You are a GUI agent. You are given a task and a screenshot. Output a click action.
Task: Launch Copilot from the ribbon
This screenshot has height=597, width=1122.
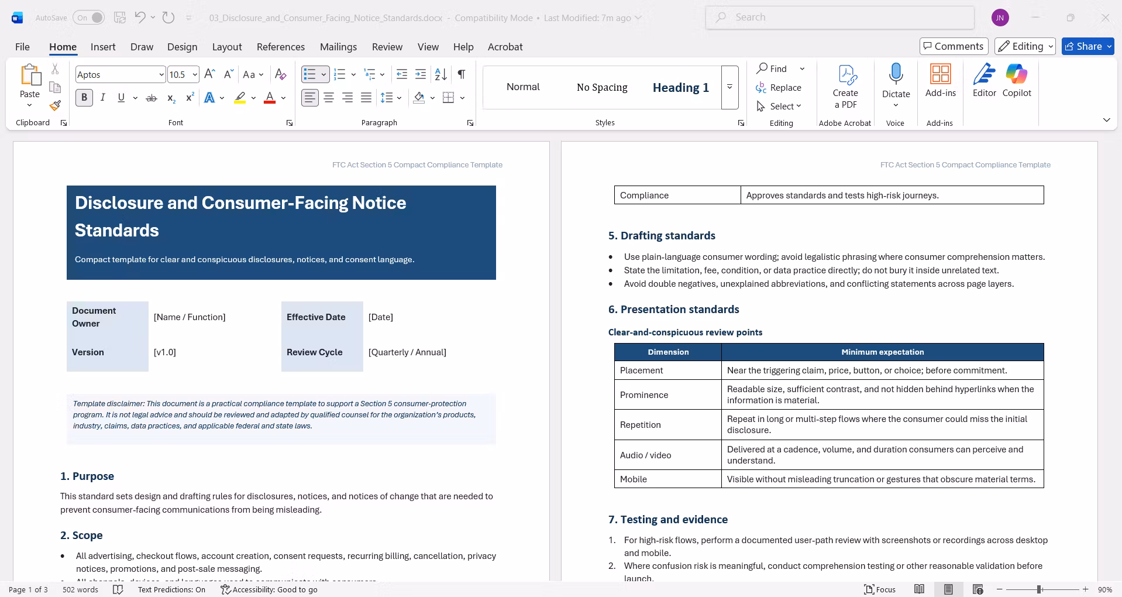[x=1017, y=81]
